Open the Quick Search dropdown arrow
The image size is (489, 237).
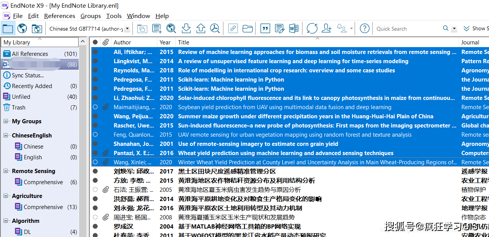453,28
